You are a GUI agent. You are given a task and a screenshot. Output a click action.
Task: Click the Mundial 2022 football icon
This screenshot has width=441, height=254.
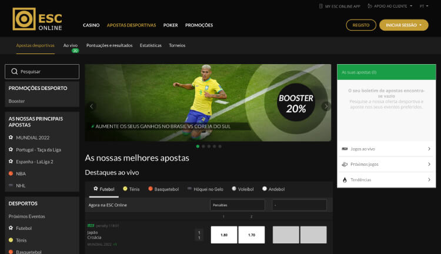pyautogui.click(x=11, y=137)
